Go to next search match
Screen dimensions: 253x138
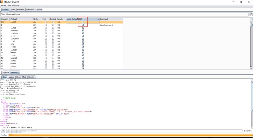(18, 131)
